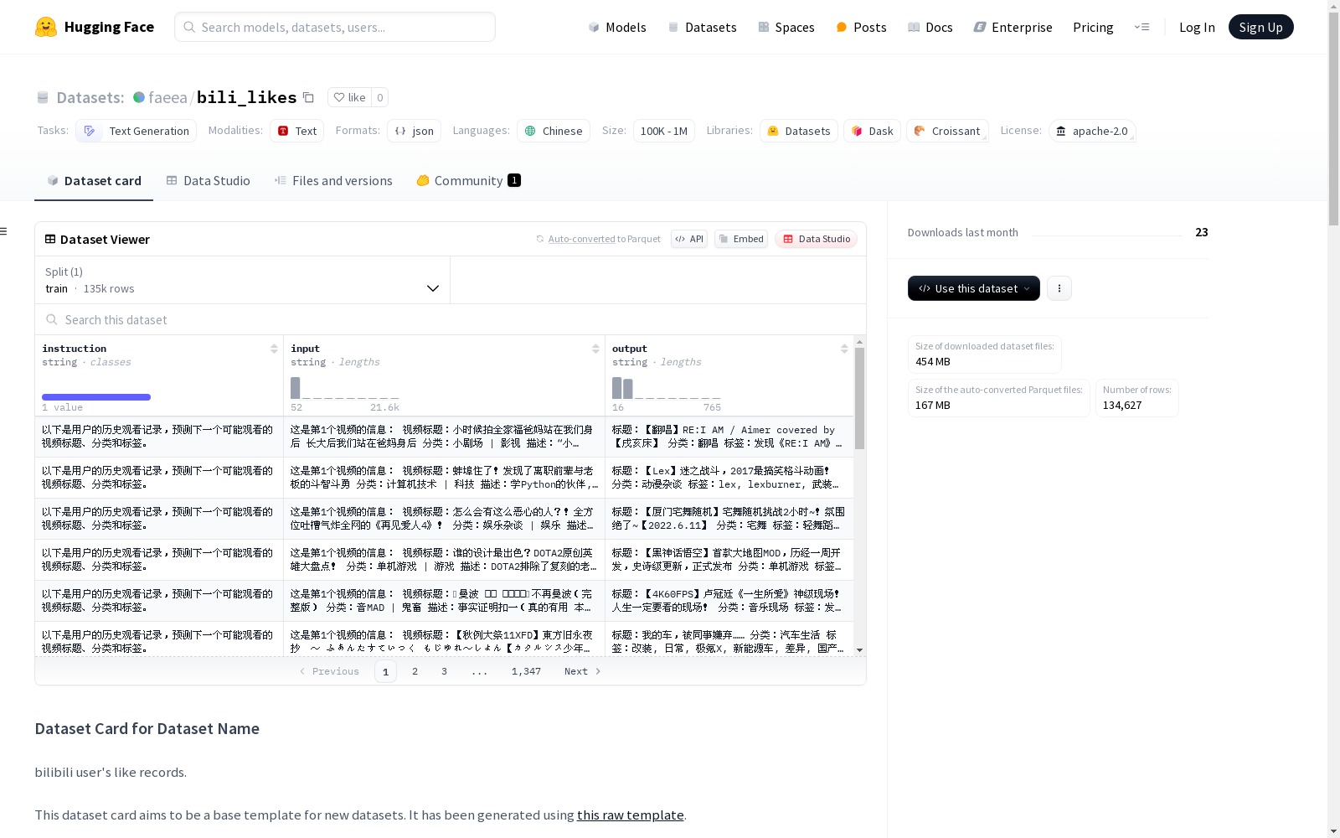Screen dimensions: 1340x838
Task: Open the Models nav item
Action: pos(617,27)
